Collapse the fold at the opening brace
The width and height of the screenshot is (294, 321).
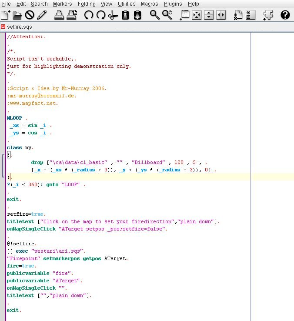(x=3, y=155)
